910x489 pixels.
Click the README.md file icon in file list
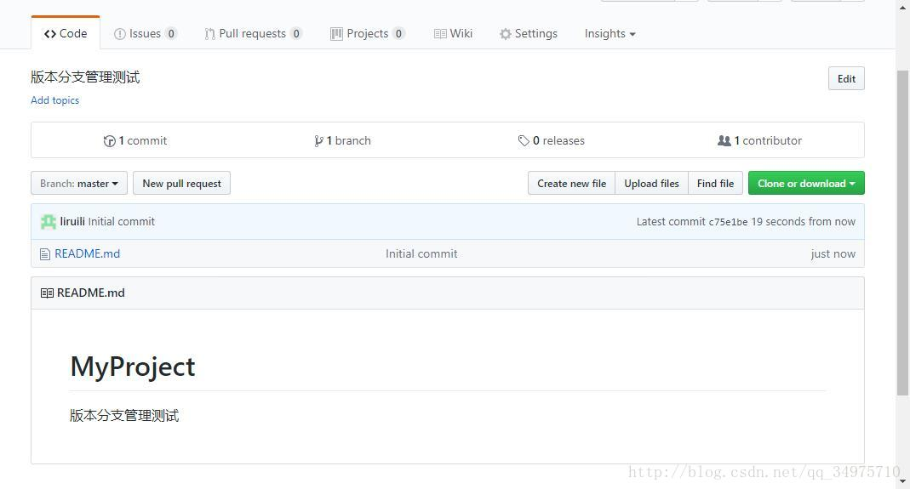45,254
